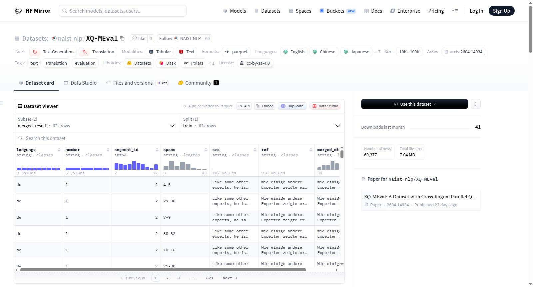
Task: Click the API button in Dataset Viewer
Action: tap(244, 106)
